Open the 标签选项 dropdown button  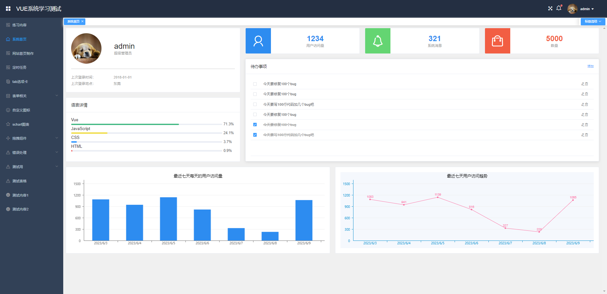593,22
